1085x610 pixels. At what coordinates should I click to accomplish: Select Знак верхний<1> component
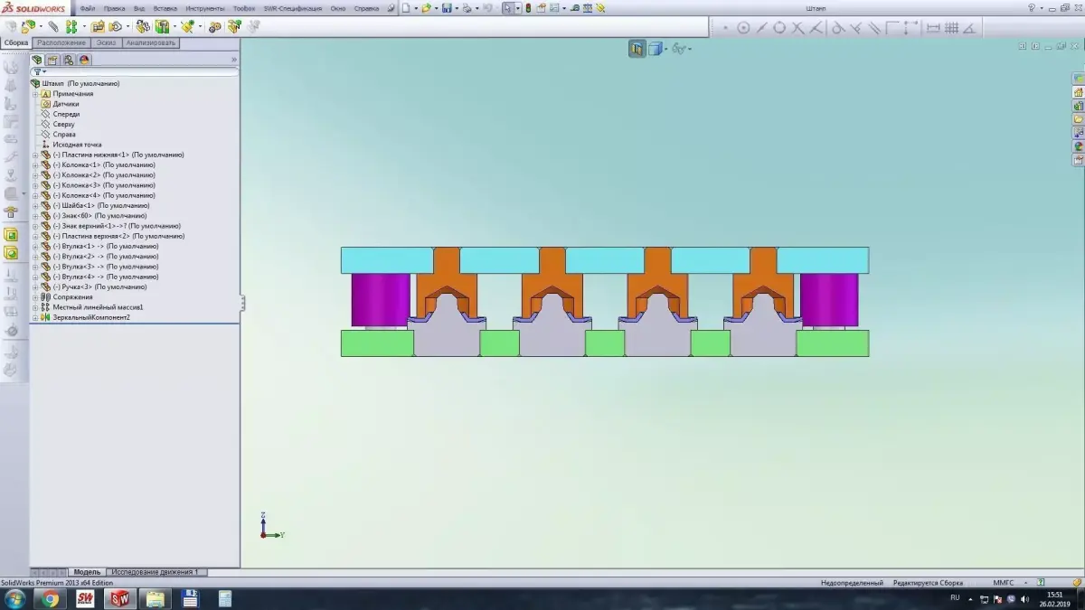(117, 226)
